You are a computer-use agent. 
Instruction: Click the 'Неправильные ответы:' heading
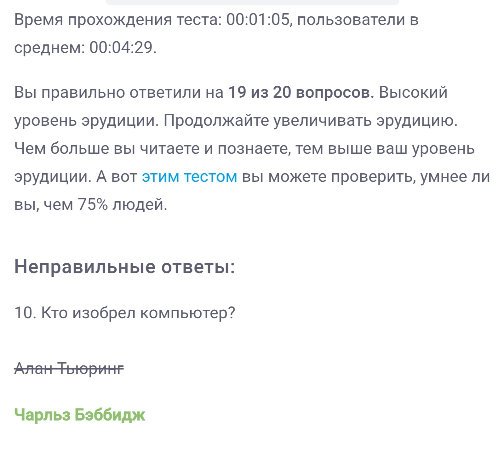pos(125,267)
